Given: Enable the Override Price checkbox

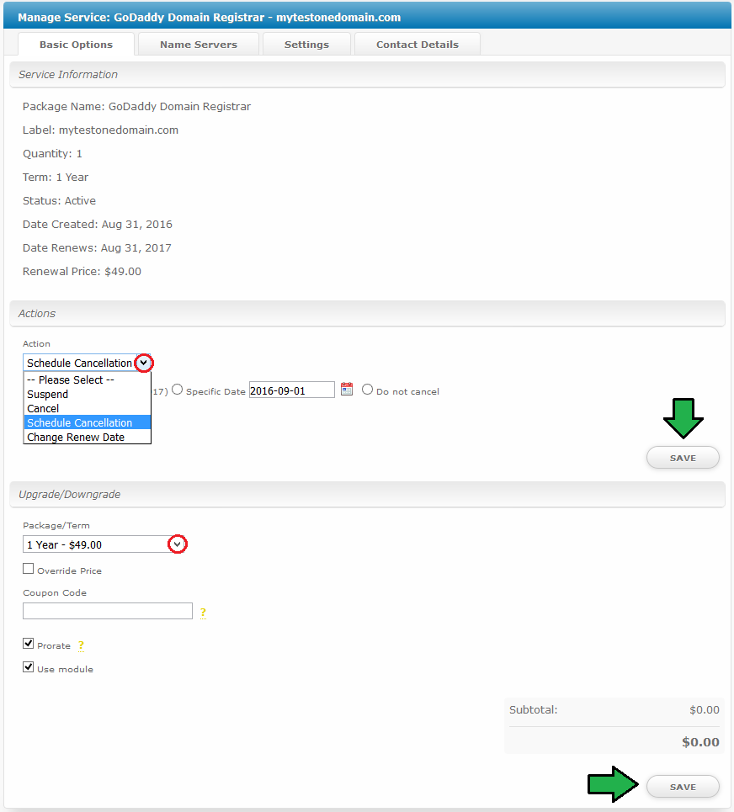Looking at the screenshot, I should click(29, 569).
